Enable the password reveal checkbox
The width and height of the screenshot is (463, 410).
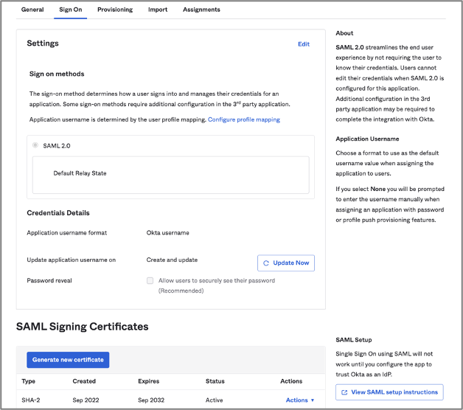150,281
